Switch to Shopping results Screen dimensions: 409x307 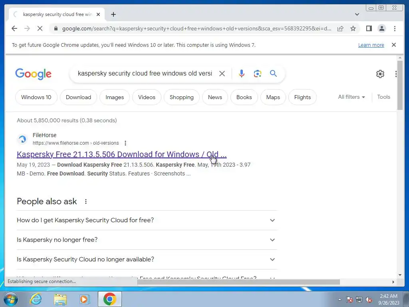(x=182, y=97)
